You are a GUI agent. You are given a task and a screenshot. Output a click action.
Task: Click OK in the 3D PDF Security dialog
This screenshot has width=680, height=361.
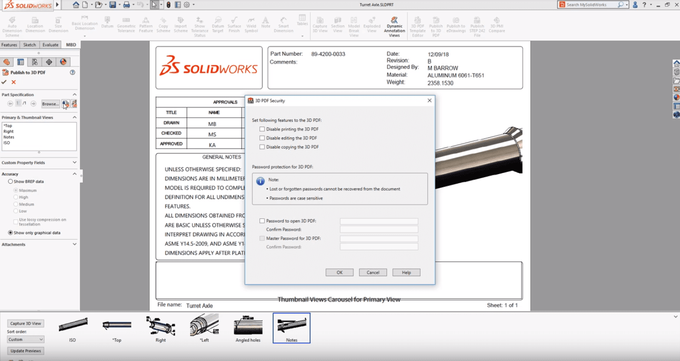340,273
